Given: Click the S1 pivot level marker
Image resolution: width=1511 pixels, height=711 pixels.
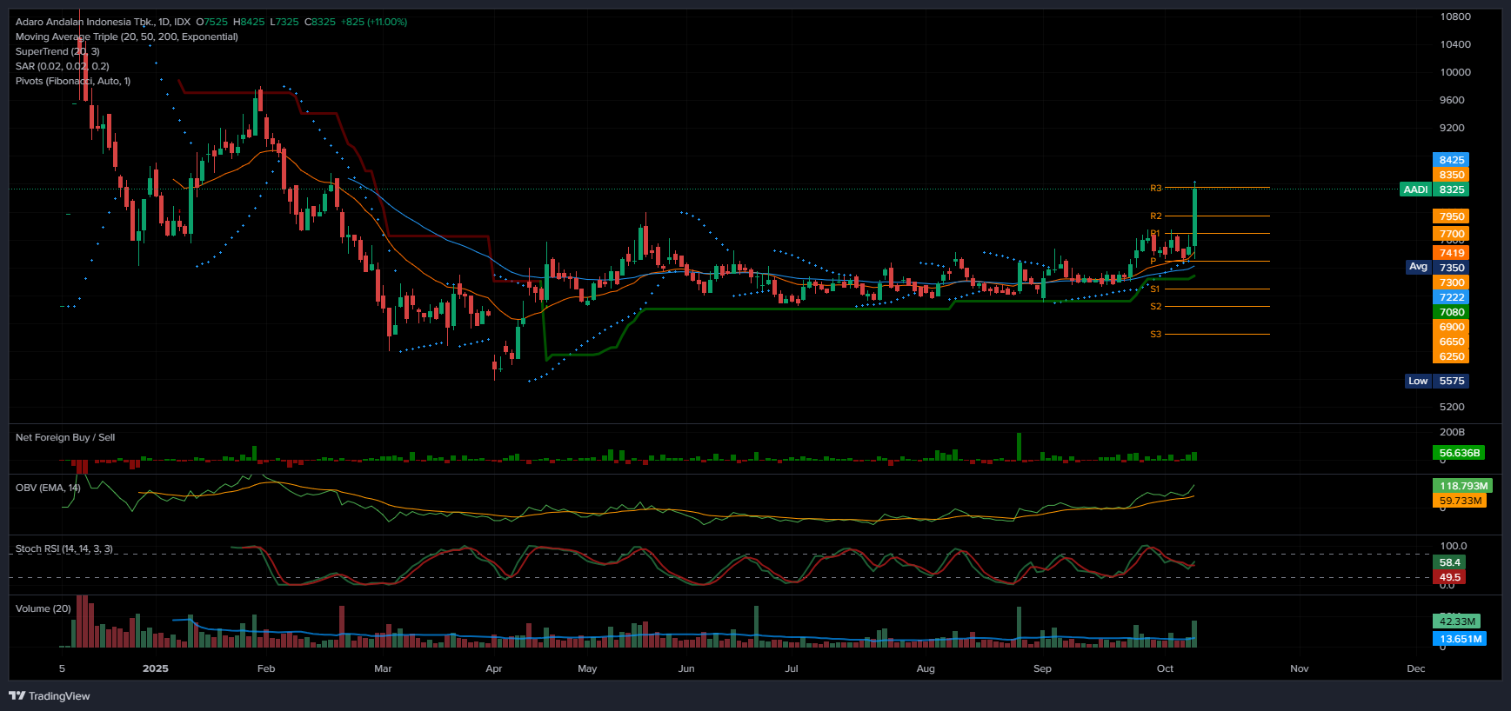Looking at the screenshot, I should click(x=1155, y=289).
